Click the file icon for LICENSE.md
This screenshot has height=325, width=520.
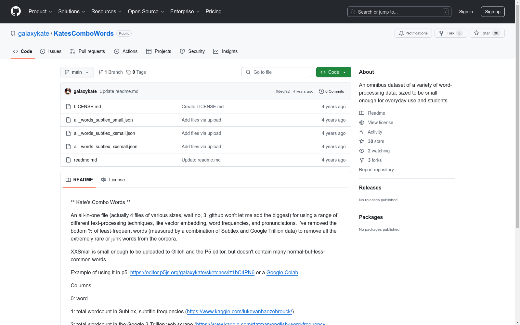pyautogui.click(x=68, y=107)
